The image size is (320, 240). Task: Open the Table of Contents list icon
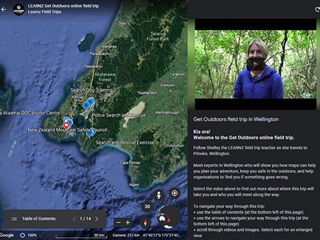[x=14, y=219]
